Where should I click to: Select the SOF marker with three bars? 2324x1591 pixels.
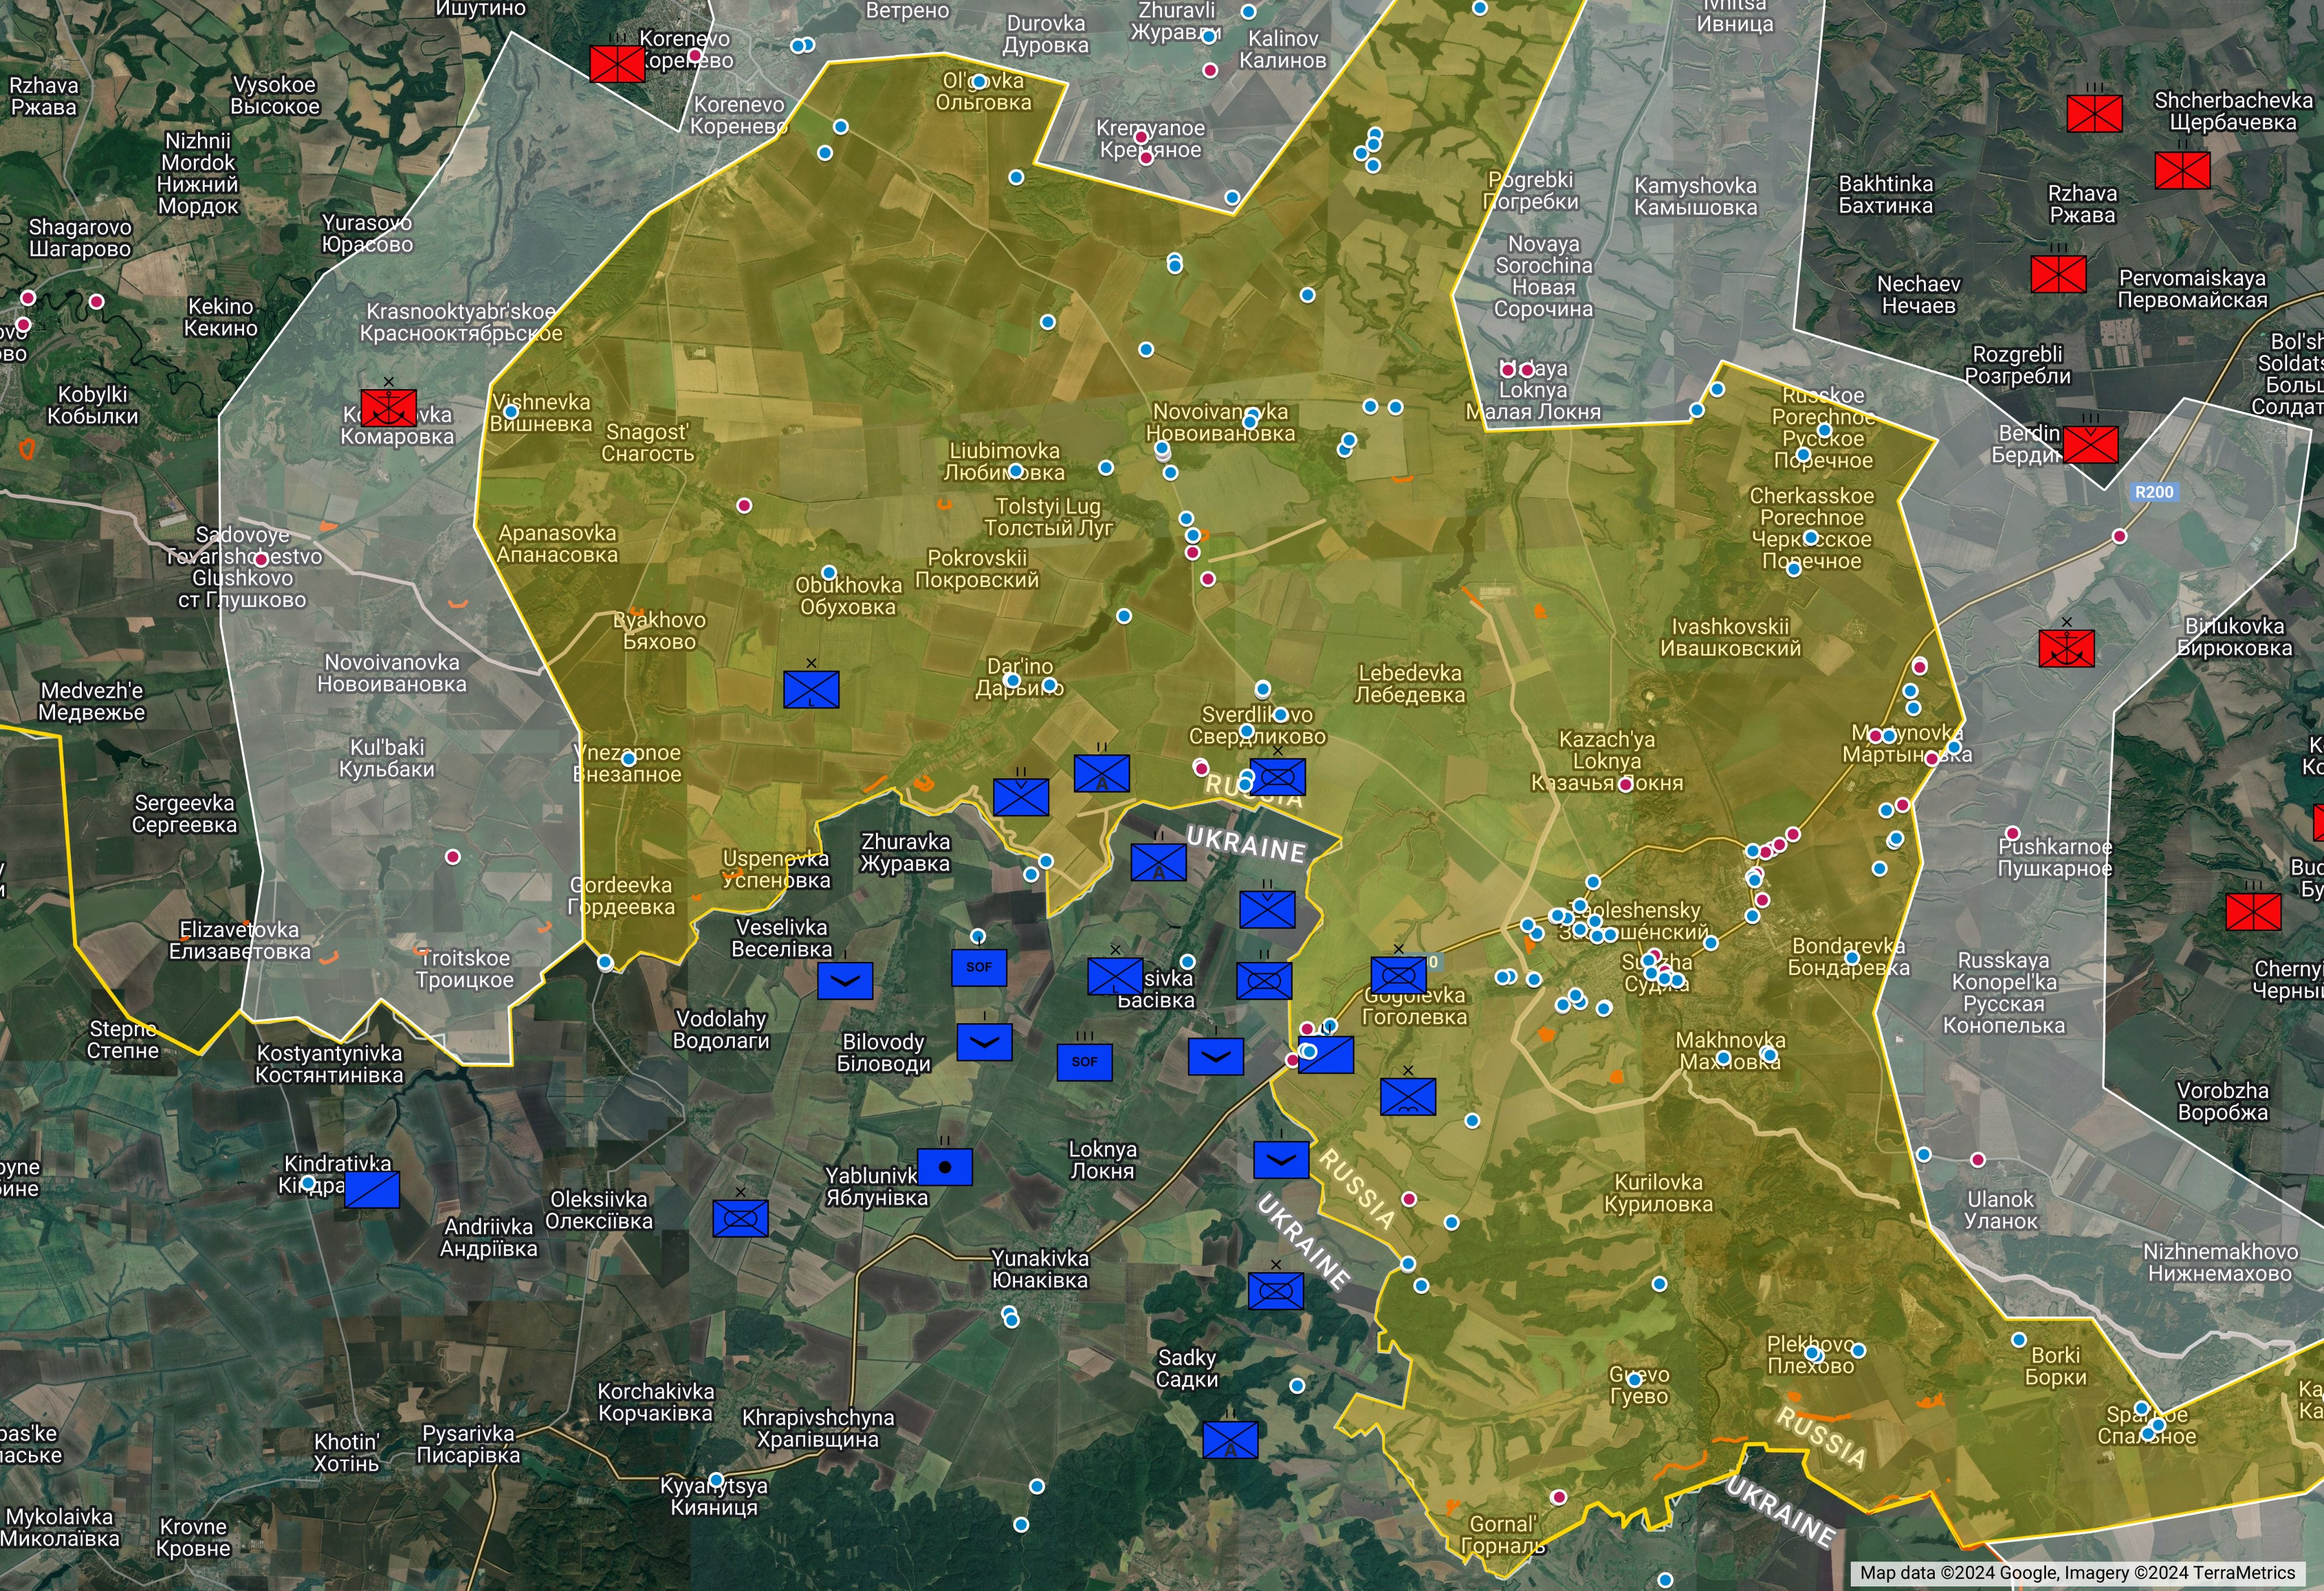[x=1084, y=1061]
